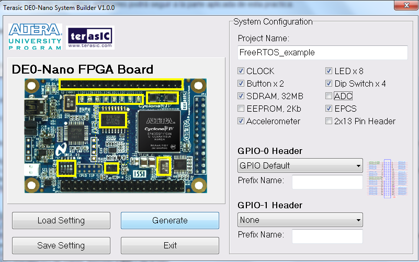Image resolution: width=419 pixels, height=262 pixels.
Task: Uncheck the Accelerometer option
Action: coord(241,121)
